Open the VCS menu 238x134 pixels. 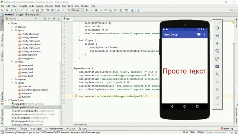pyautogui.click(x=77, y=6)
